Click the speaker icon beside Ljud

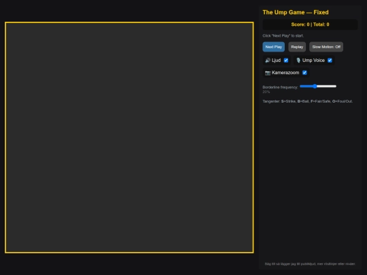coord(268,60)
